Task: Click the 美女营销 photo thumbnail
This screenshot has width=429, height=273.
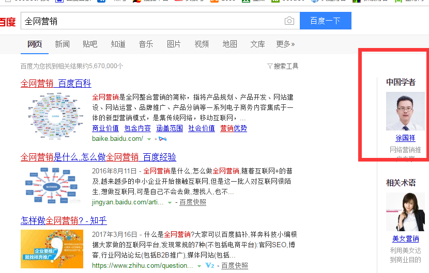Action: [405, 212]
